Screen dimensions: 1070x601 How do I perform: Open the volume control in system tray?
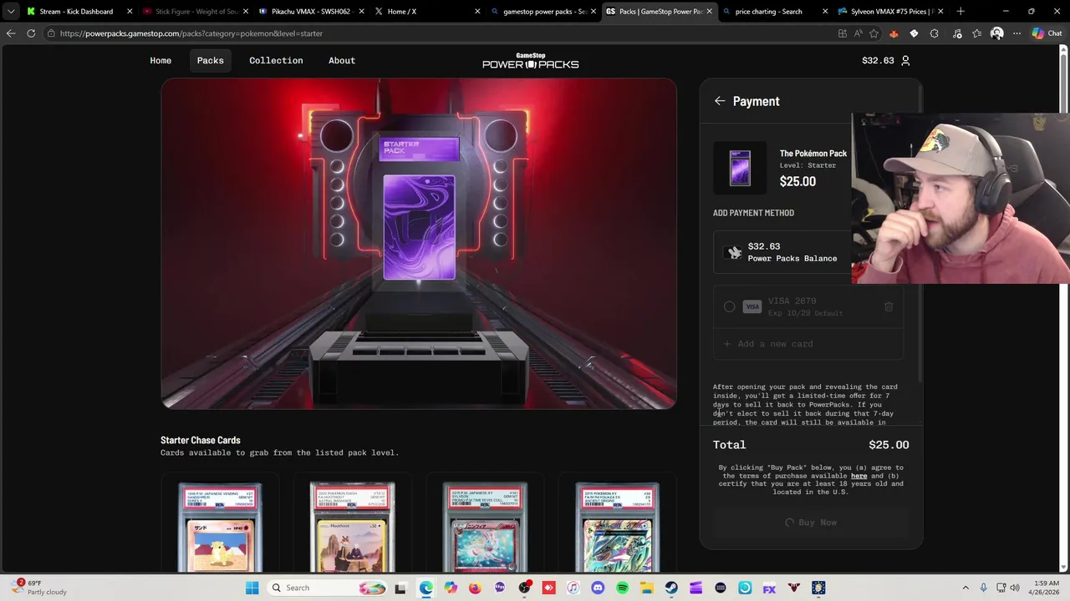click(1016, 588)
